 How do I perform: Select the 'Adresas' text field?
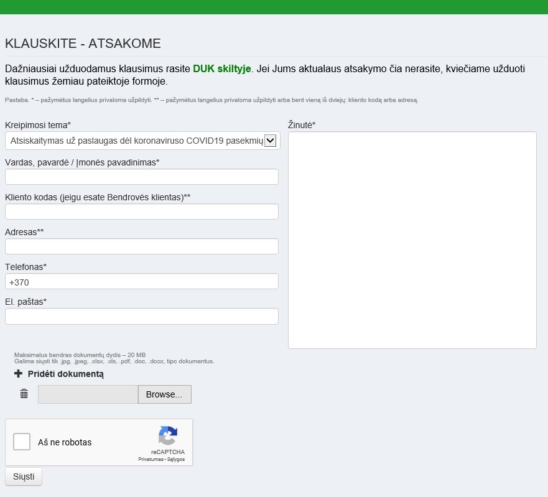(141, 247)
